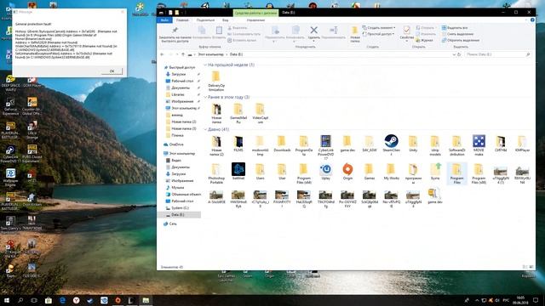
Task: Switch to the "Главная" ribbon tab
Action: [182, 20]
